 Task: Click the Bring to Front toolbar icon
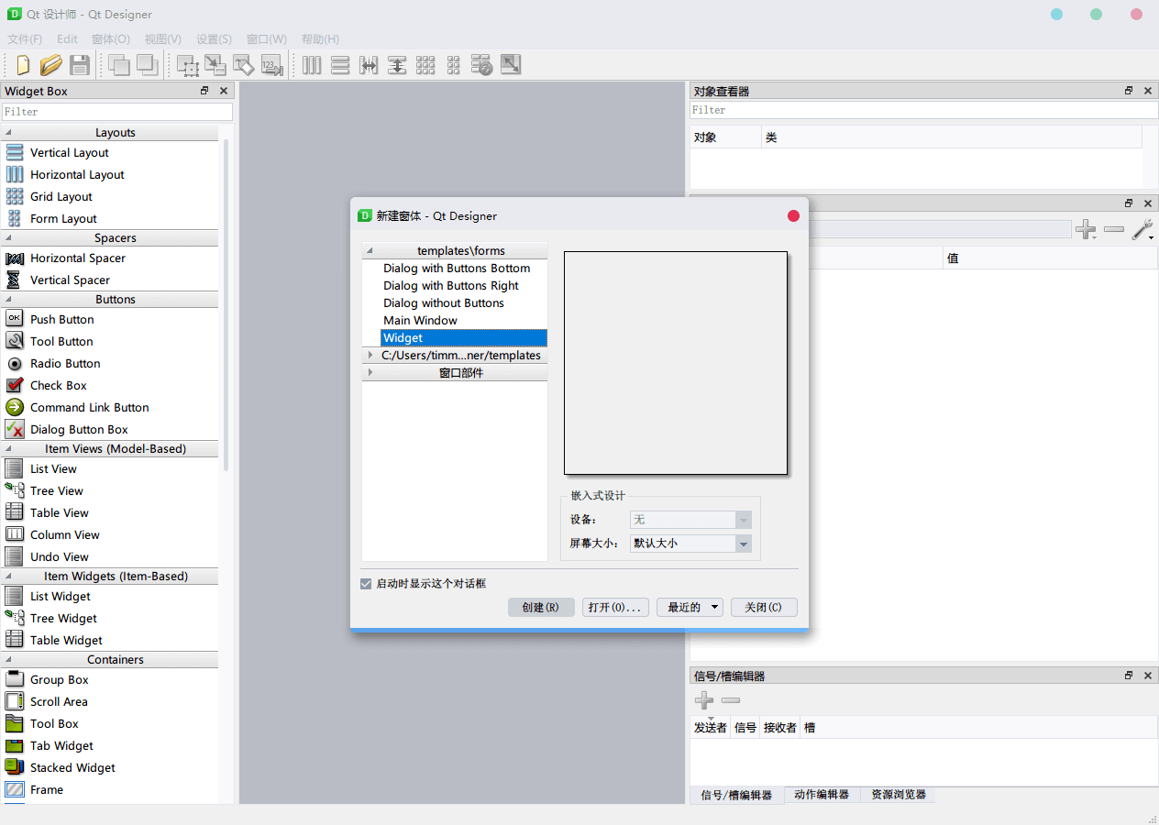pyautogui.click(x=147, y=65)
